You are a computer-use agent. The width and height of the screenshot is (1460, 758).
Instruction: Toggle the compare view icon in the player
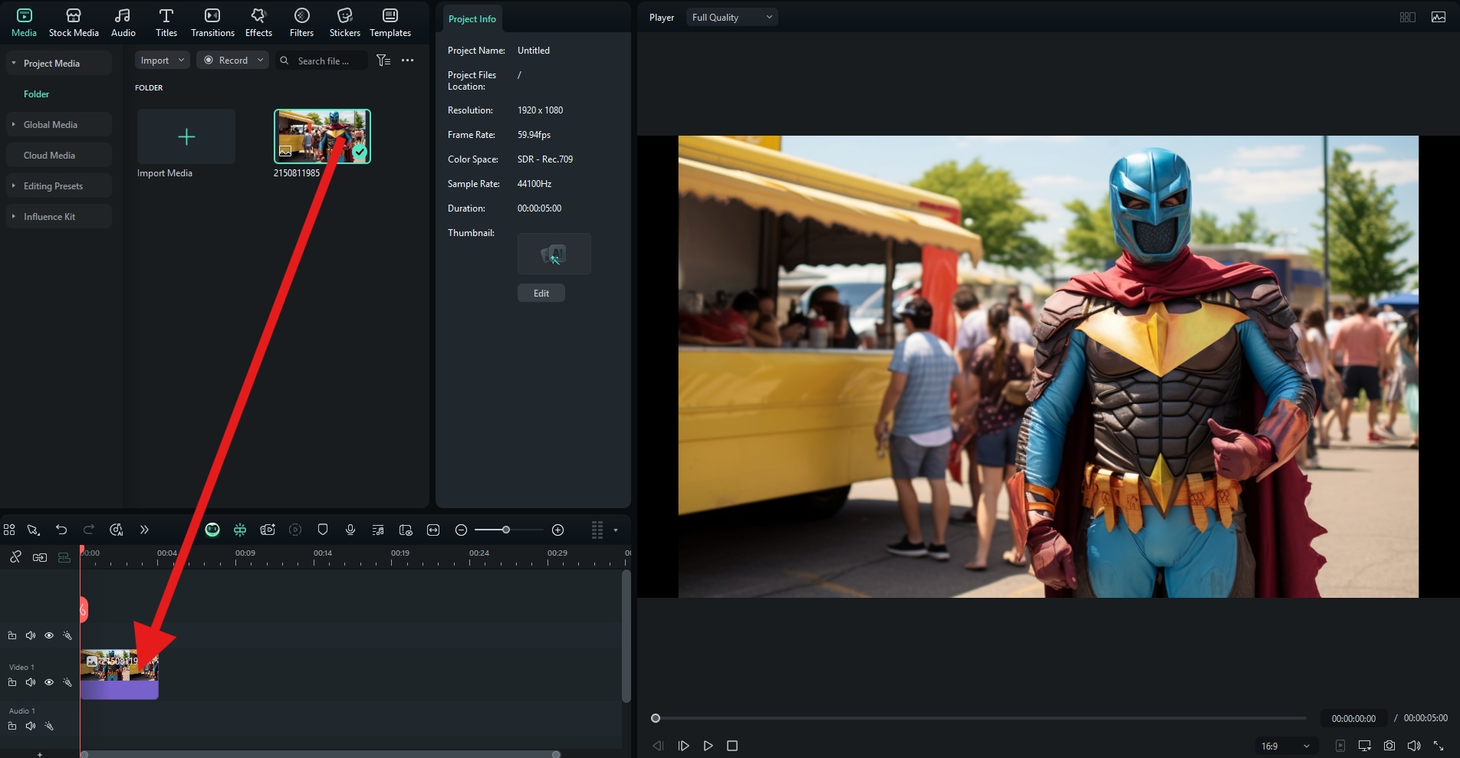tap(1407, 17)
